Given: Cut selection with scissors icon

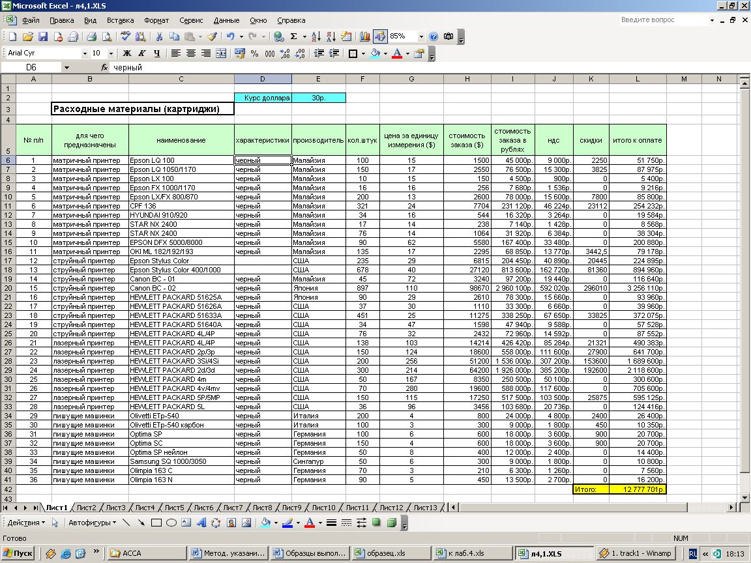Looking at the screenshot, I should 160,36.
